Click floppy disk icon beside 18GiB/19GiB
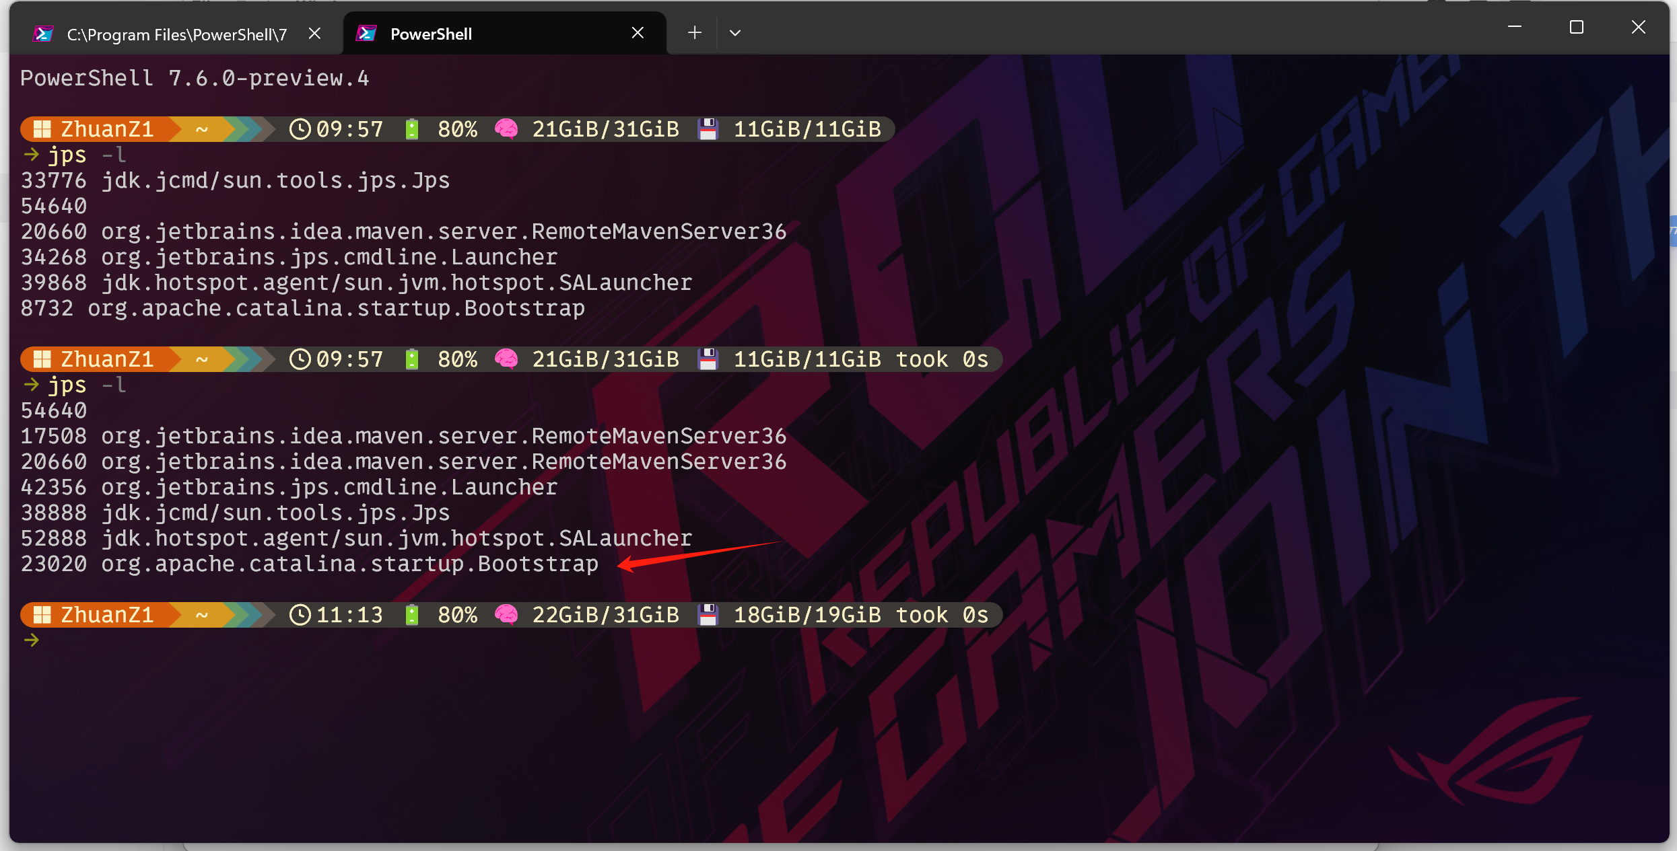Viewport: 1677px width, 851px height. [708, 615]
